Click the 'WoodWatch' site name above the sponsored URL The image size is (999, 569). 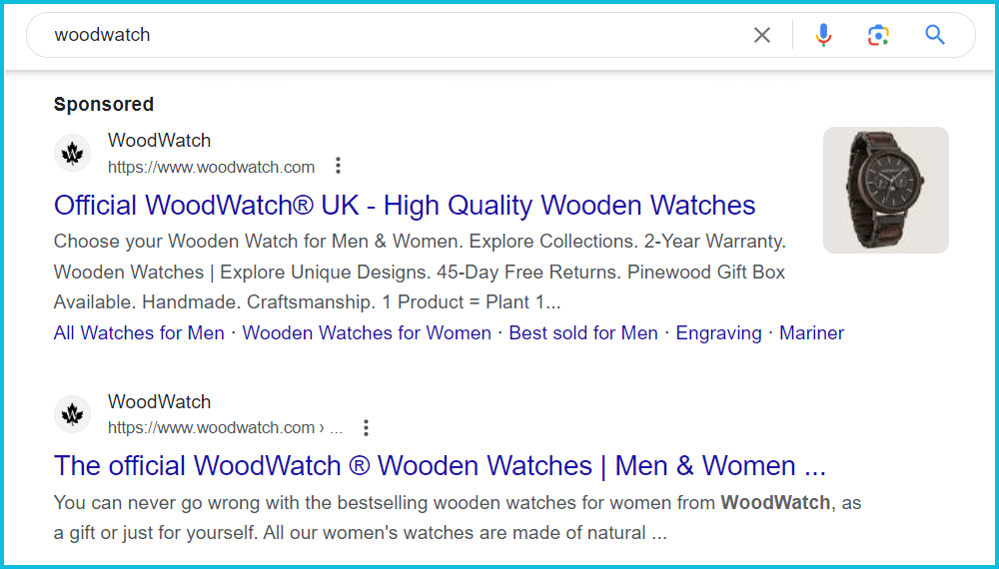click(x=159, y=141)
